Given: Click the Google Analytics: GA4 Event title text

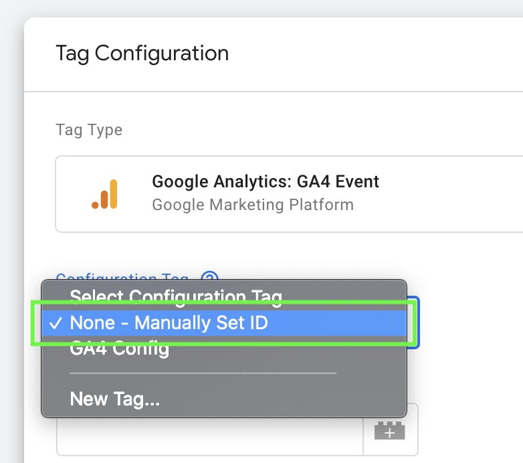Looking at the screenshot, I should [266, 181].
